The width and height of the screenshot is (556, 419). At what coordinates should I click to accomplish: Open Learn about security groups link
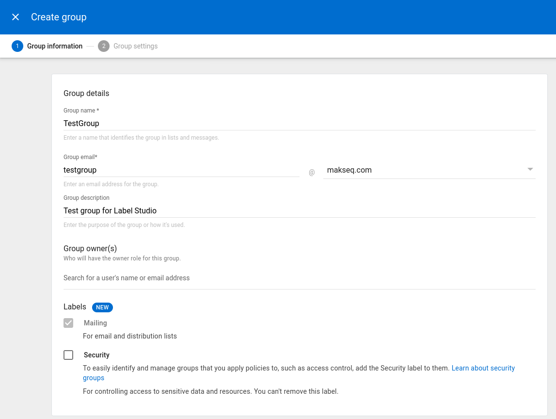point(483,368)
